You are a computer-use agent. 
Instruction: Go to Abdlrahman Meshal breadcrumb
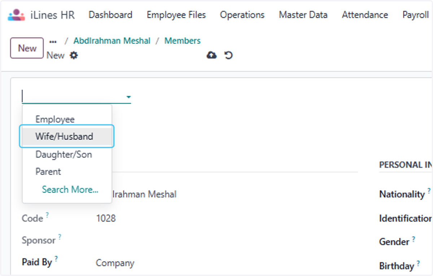tap(112, 41)
